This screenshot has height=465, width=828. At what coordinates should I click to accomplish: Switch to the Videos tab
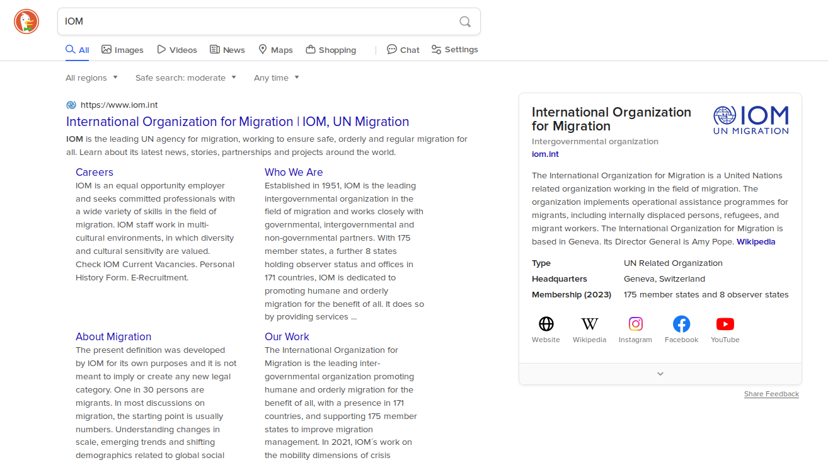point(177,50)
